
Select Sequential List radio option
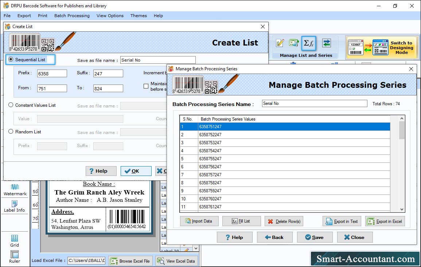[11, 59]
